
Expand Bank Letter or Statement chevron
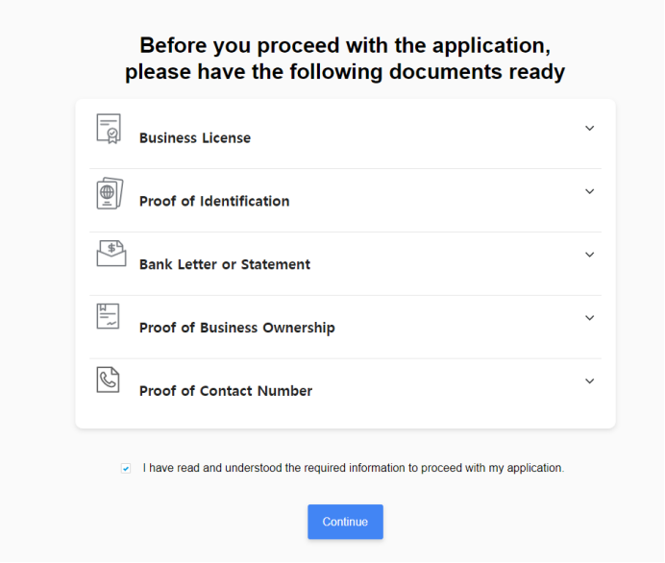click(x=589, y=255)
